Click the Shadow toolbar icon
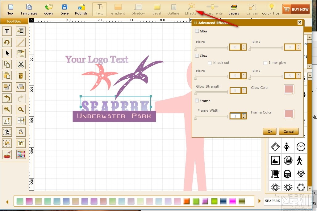This screenshot has height=211, width=317. (x=138, y=9)
